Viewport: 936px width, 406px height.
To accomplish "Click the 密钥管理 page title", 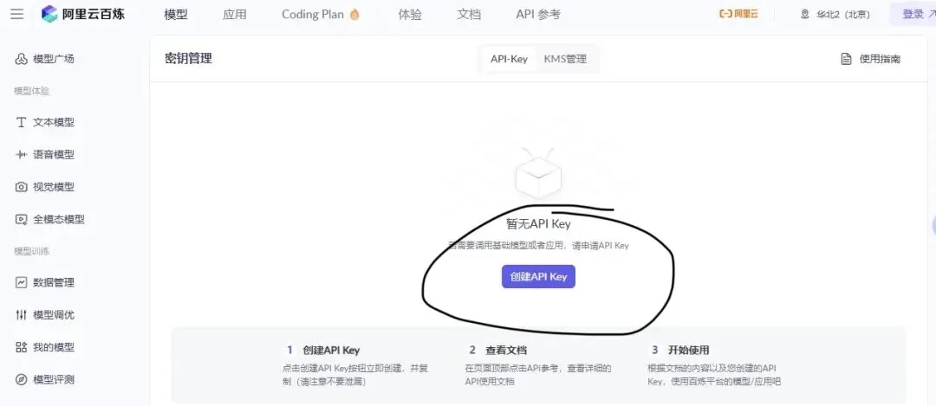I will pyautogui.click(x=188, y=58).
